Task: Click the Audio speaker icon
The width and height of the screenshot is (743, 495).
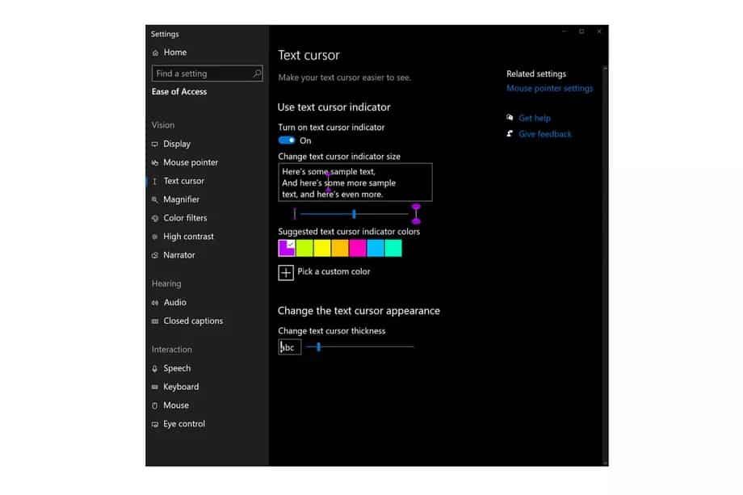Action: click(x=155, y=303)
